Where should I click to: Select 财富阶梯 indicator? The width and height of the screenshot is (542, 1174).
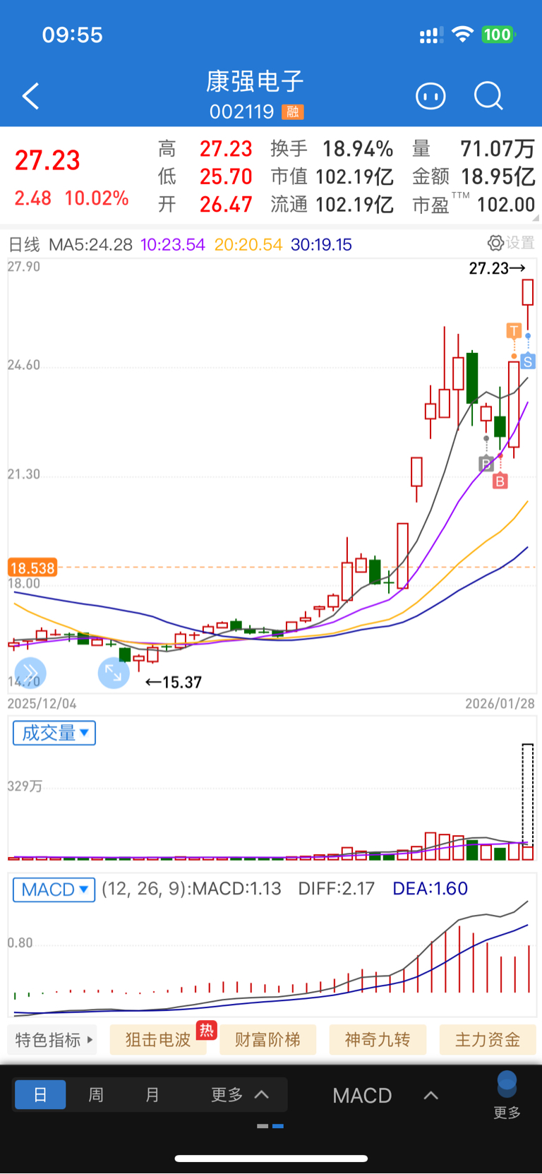coord(267,1040)
